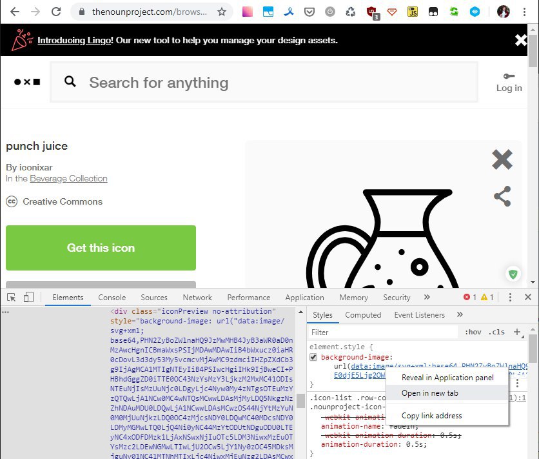Uncheck the background-image property checkbox
This screenshot has width=539, height=459.
313,357
